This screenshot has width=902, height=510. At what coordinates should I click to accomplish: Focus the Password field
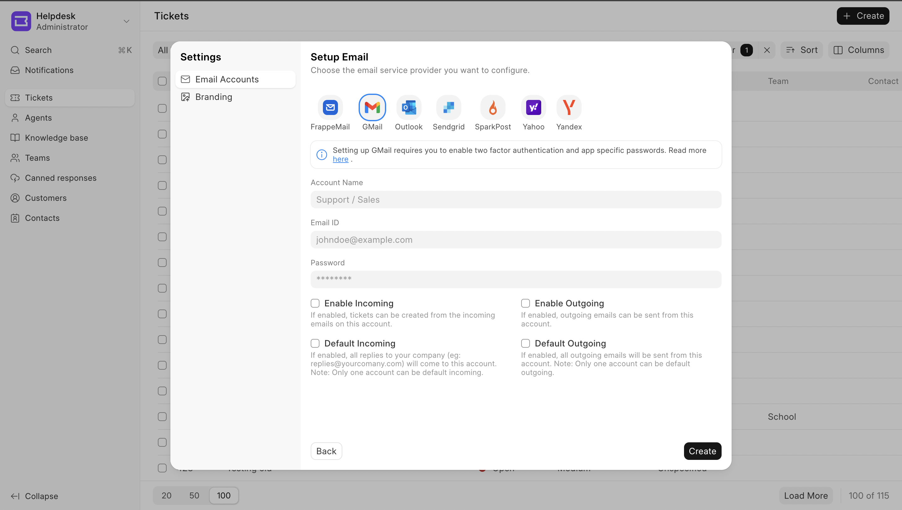coord(516,279)
